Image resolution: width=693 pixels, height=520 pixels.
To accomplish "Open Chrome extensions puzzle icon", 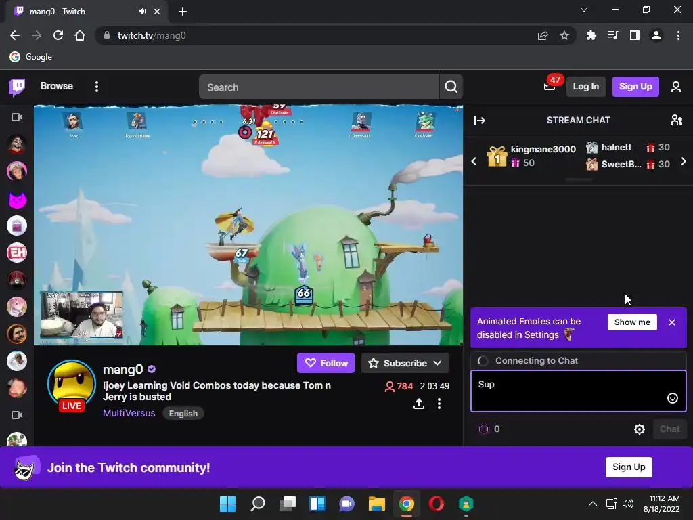I will point(591,35).
